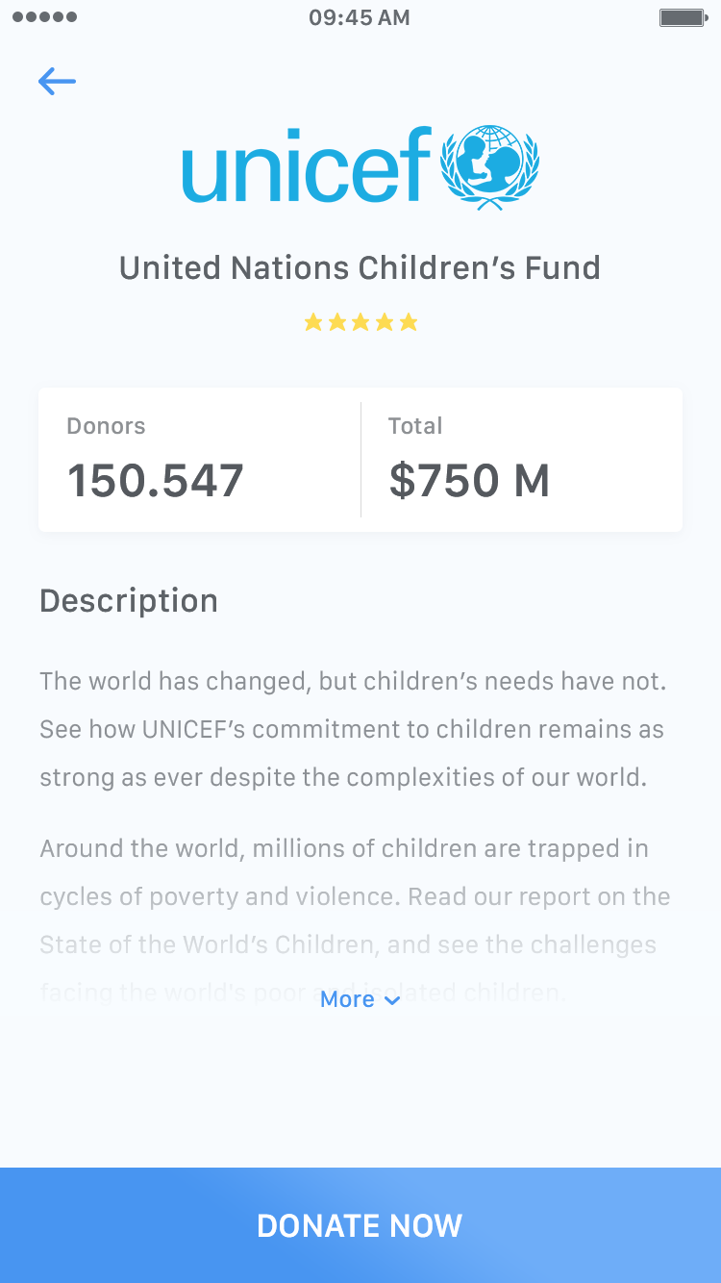Click the unicef wordmark logo
Image resolution: width=721 pixels, height=1283 pixels.
coord(306,166)
